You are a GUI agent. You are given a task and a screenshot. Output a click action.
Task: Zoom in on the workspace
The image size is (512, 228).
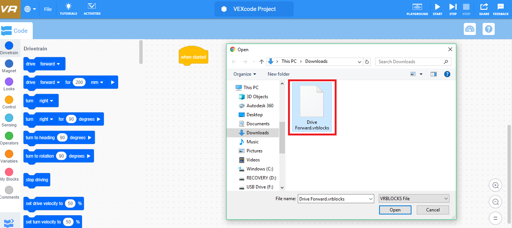[495, 185]
